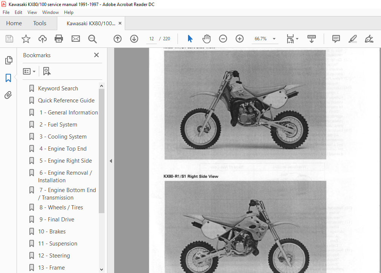The width and height of the screenshot is (381, 273).
Task: Click the read mode keyboard-arrow icon
Action: [x=312, y=39]
